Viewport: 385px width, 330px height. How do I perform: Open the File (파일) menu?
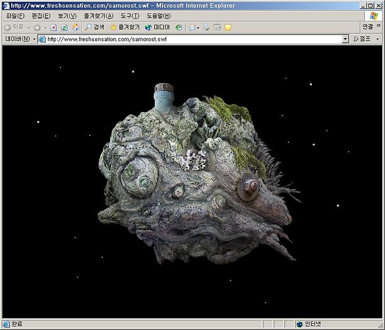pyautogui.click(x=15, y=16)
